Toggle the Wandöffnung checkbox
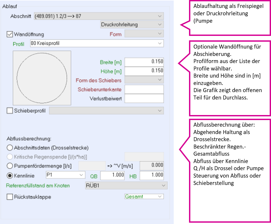This screenshot has height=224, width=271. (10, 34)
